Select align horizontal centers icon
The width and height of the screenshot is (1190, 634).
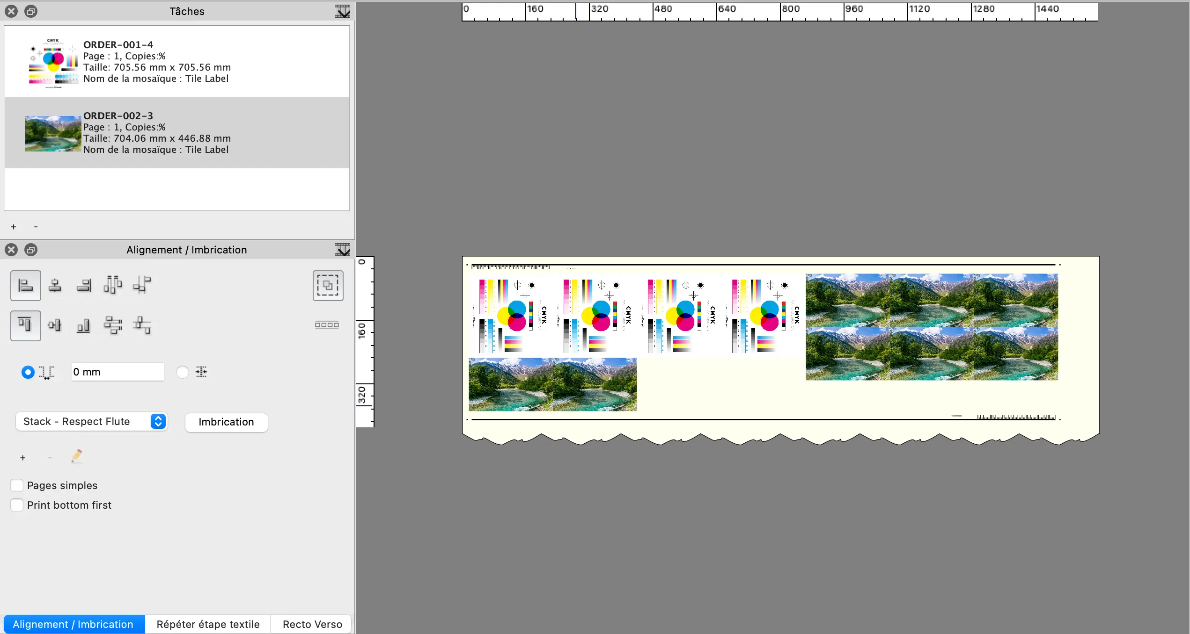tap(55, 285)
